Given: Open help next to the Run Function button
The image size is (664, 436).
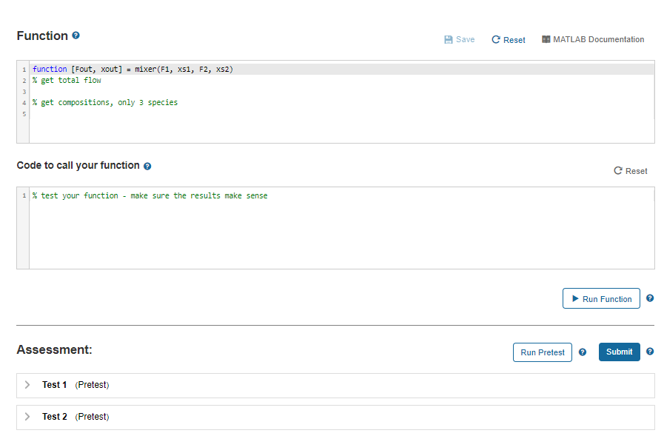Looking at the screenshot, I should [649, 298].
